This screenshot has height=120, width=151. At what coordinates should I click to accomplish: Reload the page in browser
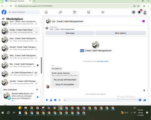pos(11,6)
